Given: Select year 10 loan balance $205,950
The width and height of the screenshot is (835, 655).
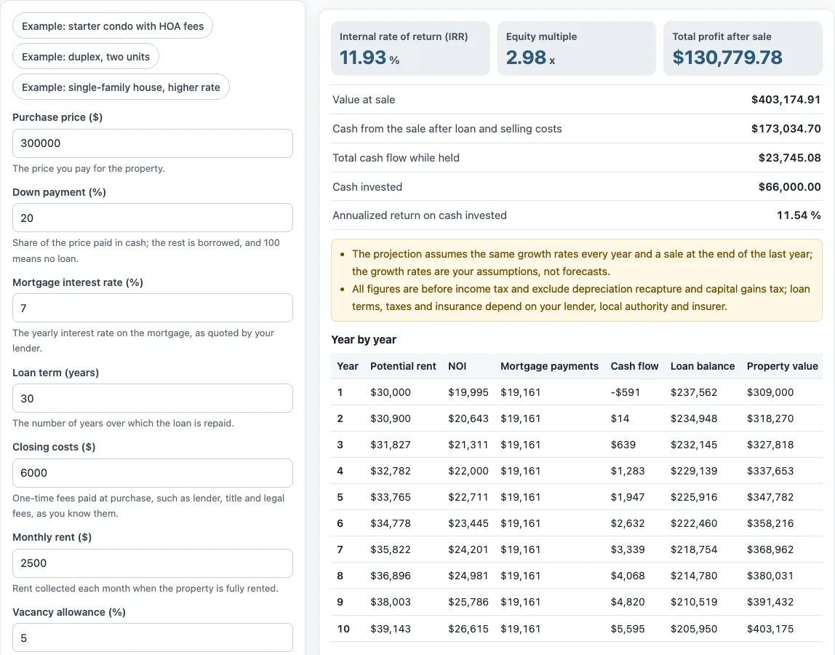Looking at the screenshot, I should coord(694,629).
